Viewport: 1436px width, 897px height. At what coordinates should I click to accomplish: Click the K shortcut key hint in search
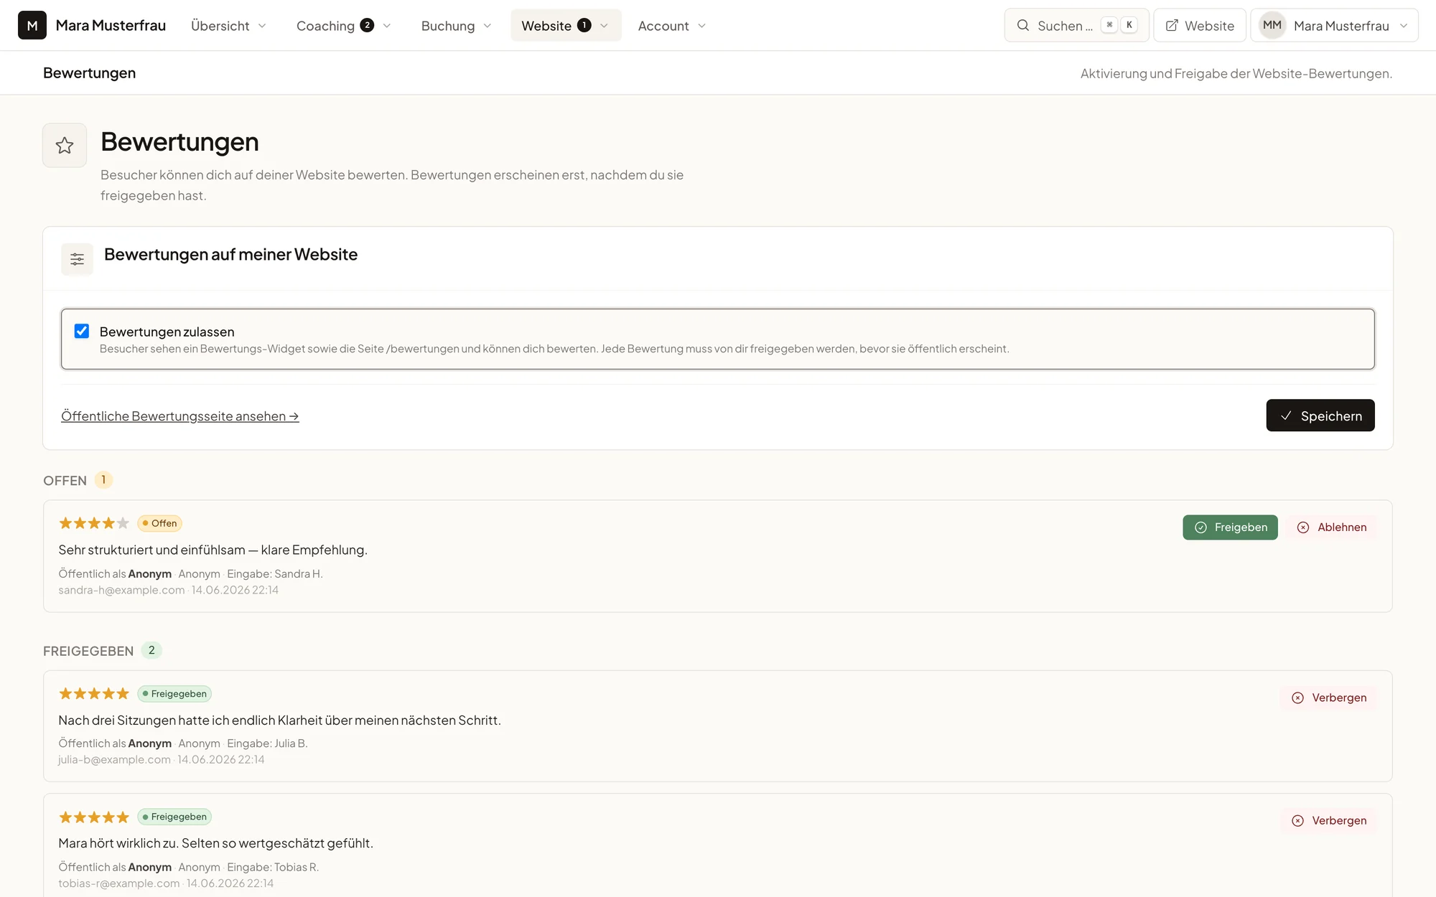1129,25
